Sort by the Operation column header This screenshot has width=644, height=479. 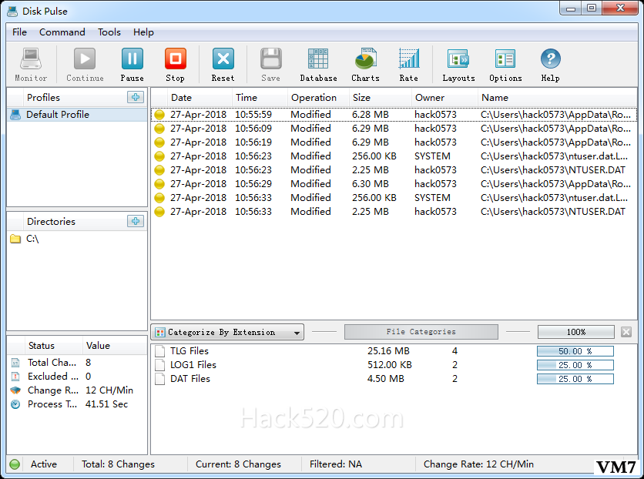319,98
